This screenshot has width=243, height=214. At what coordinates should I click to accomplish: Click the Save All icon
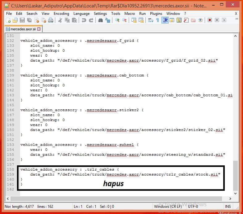pos(29,20)
